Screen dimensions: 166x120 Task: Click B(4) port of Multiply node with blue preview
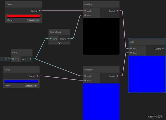(x=85, y=80)
